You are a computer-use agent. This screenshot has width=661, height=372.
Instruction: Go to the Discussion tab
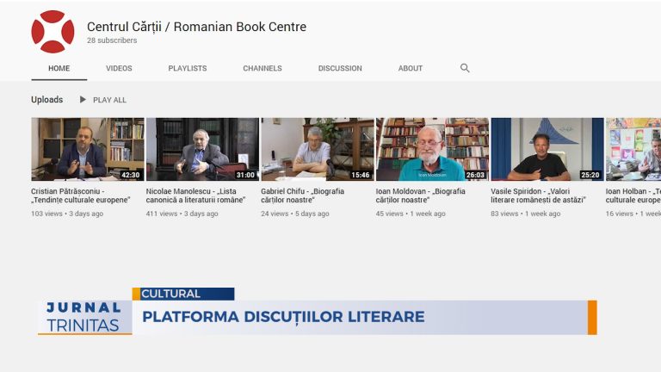click(340, 68)
